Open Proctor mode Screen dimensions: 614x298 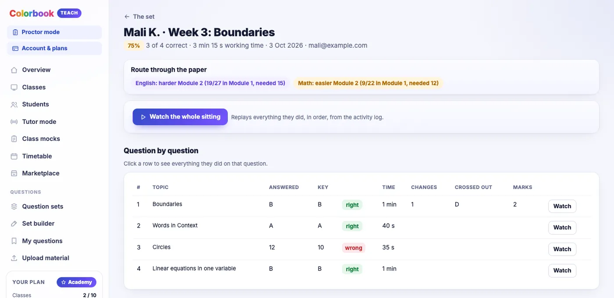(54, 32)
